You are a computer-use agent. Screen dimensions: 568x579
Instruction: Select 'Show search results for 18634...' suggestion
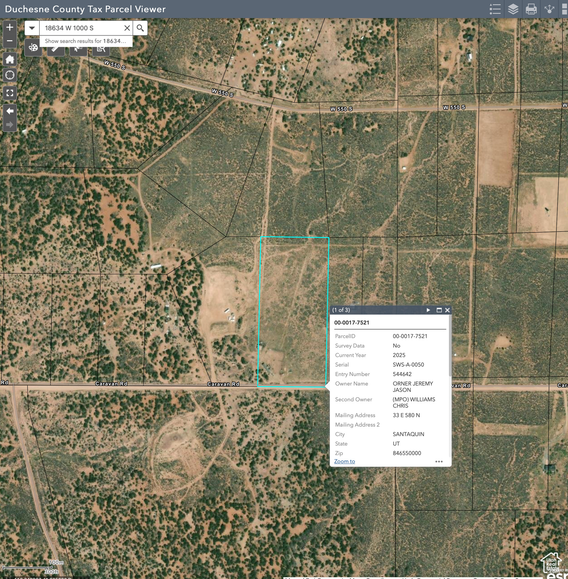[x=86, y=41]
